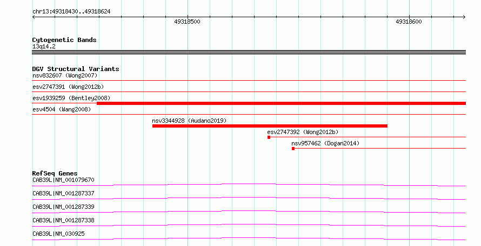Click variant esv1939259 (Bentley2008) label
Screen dimensions: 481x246
pos(71,98)
